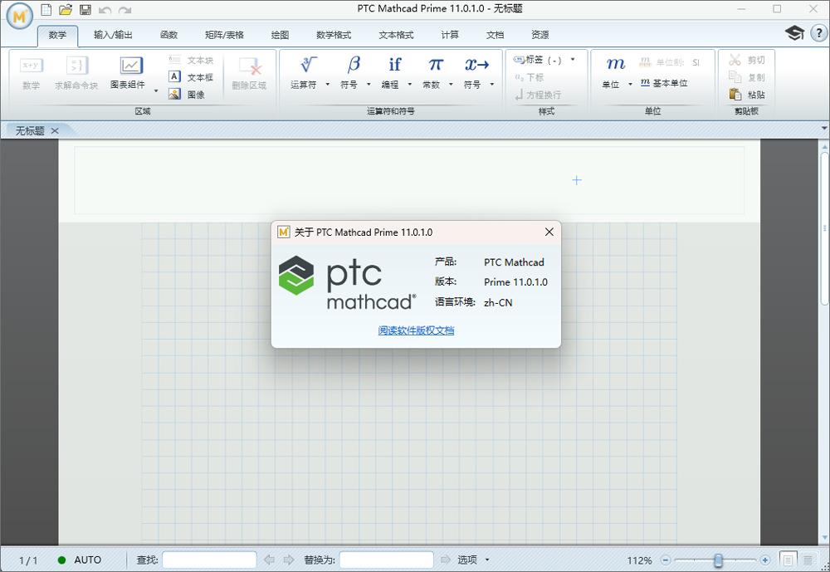Open the 运算符 operators square root icon

[309, 65]
